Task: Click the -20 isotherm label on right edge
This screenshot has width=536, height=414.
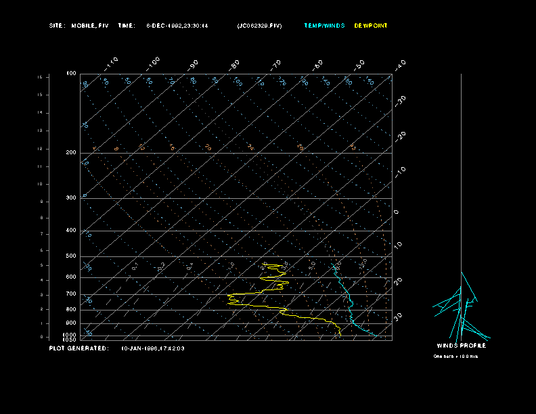Action: 401,137
